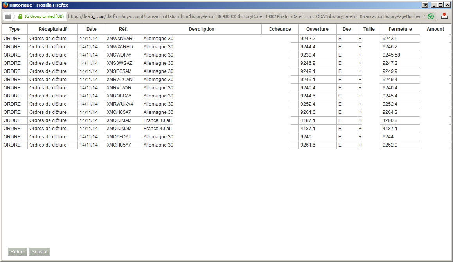
Task: Click opening price 9246.9
Action: (x=308, y=63)
